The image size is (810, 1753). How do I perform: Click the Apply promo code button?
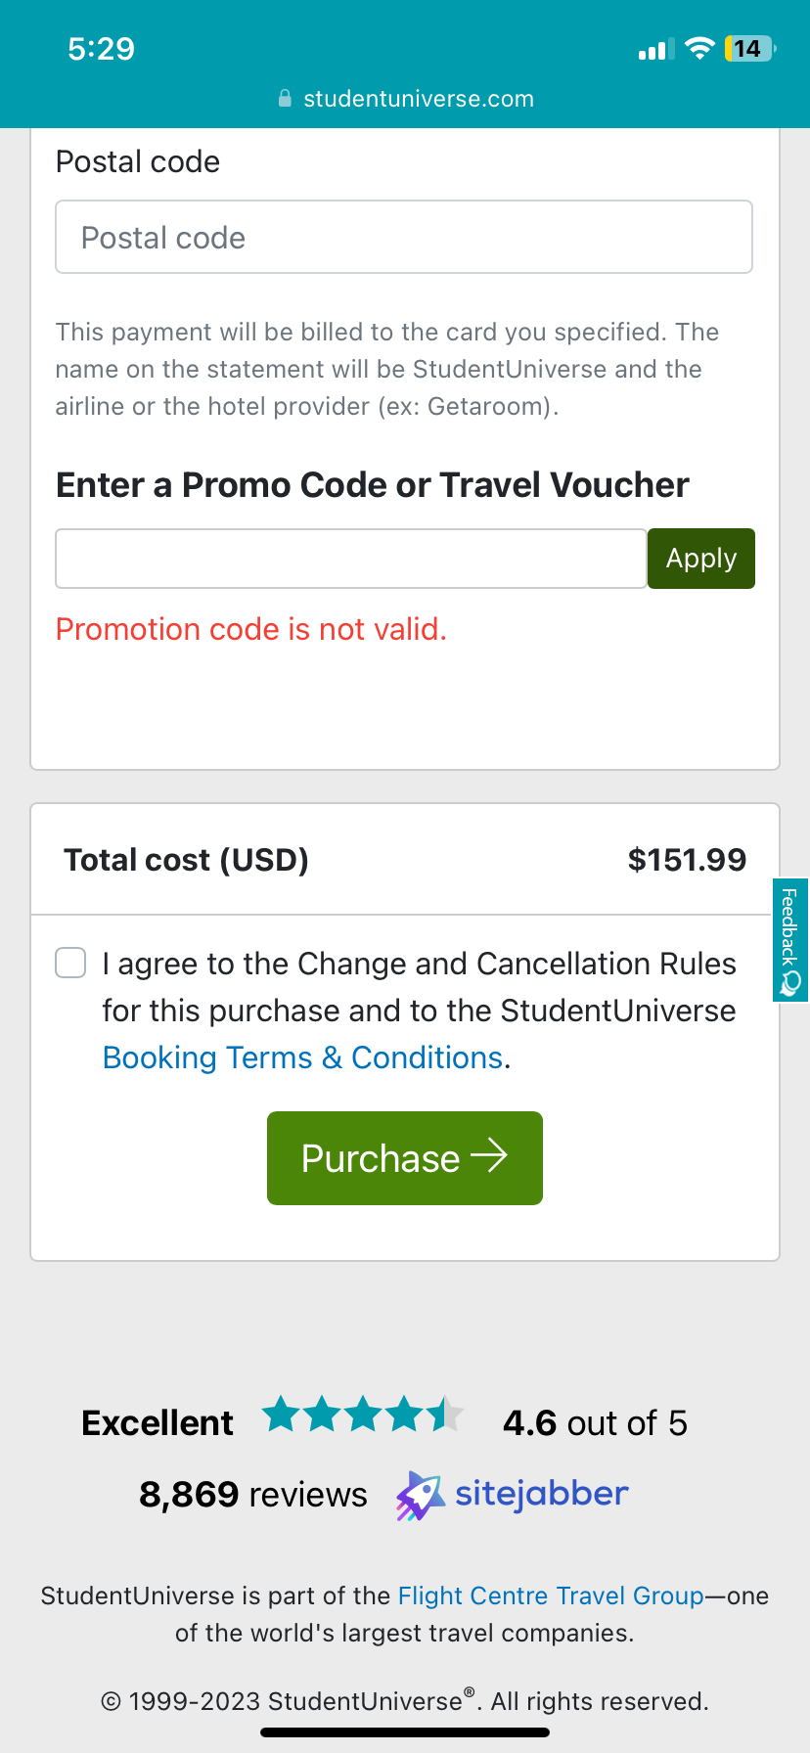point(700,559)
